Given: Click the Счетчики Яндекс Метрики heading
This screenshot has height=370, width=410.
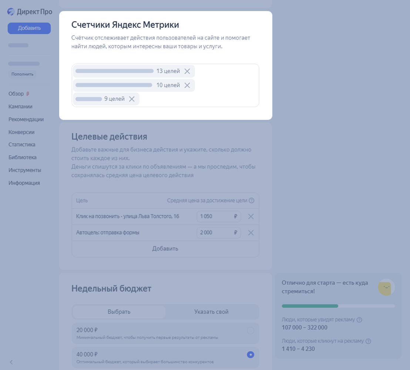Looking at the screenshot, I should point(125,24).
